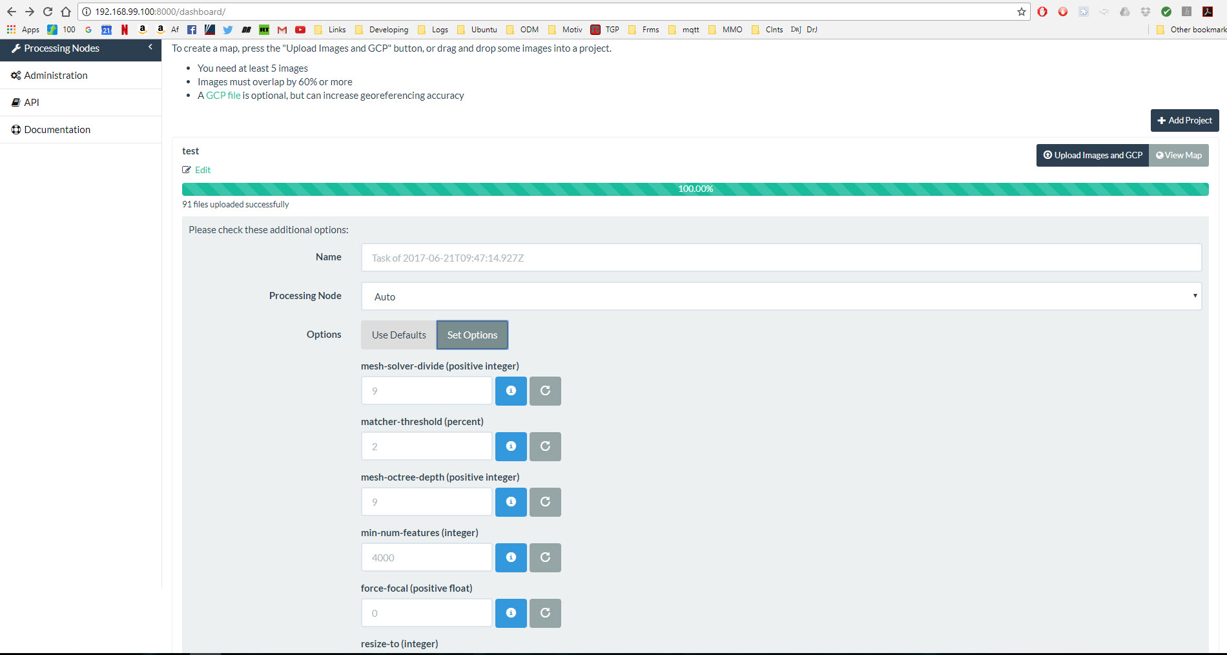Select the Use Defaults option
The width and height of the screenshot is (1227, 655).
398,335
